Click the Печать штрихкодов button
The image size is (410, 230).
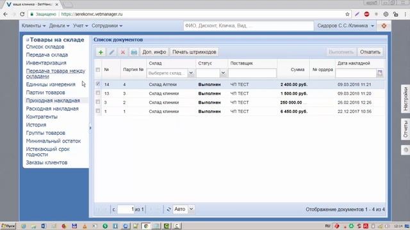[194, 52]
